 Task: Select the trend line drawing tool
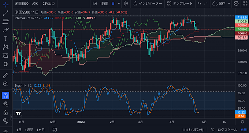pos(6,13)
